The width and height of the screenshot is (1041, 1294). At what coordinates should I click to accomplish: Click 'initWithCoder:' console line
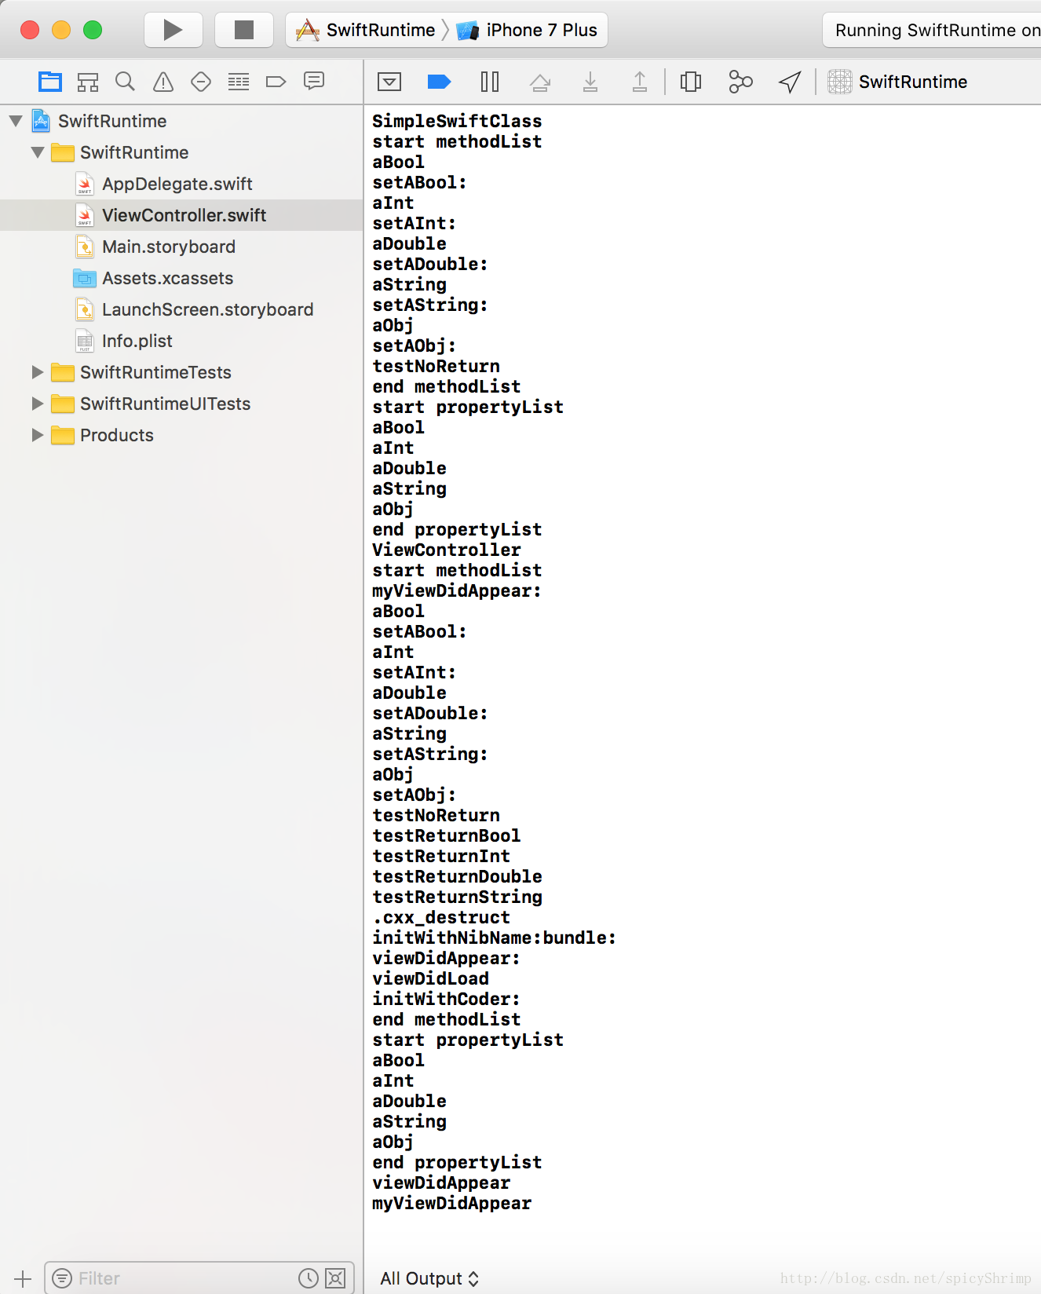(x=446, y=999)
